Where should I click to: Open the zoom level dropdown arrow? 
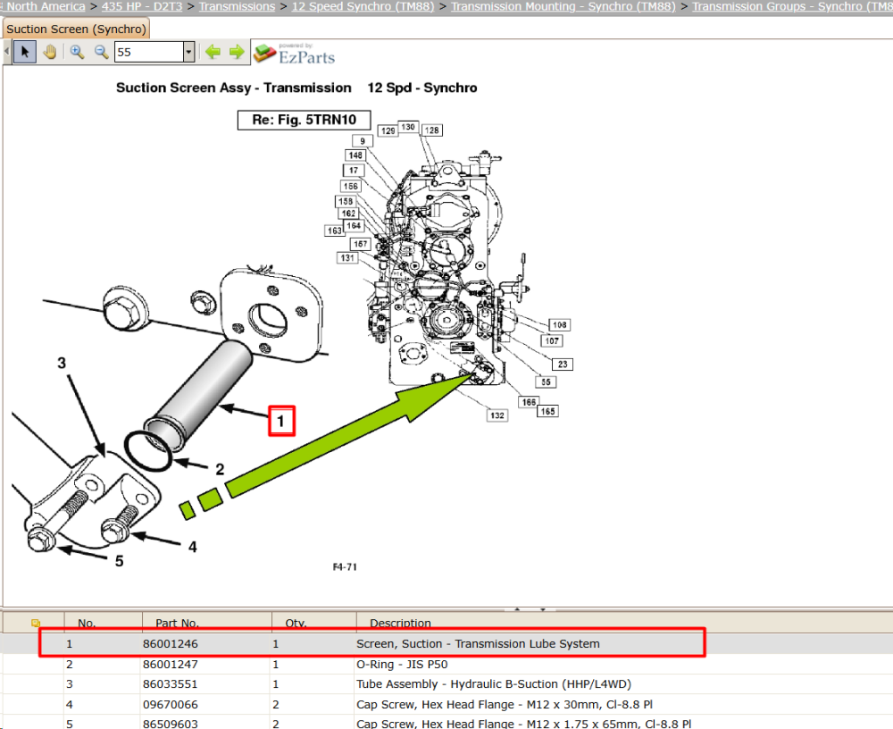[189, 52]
